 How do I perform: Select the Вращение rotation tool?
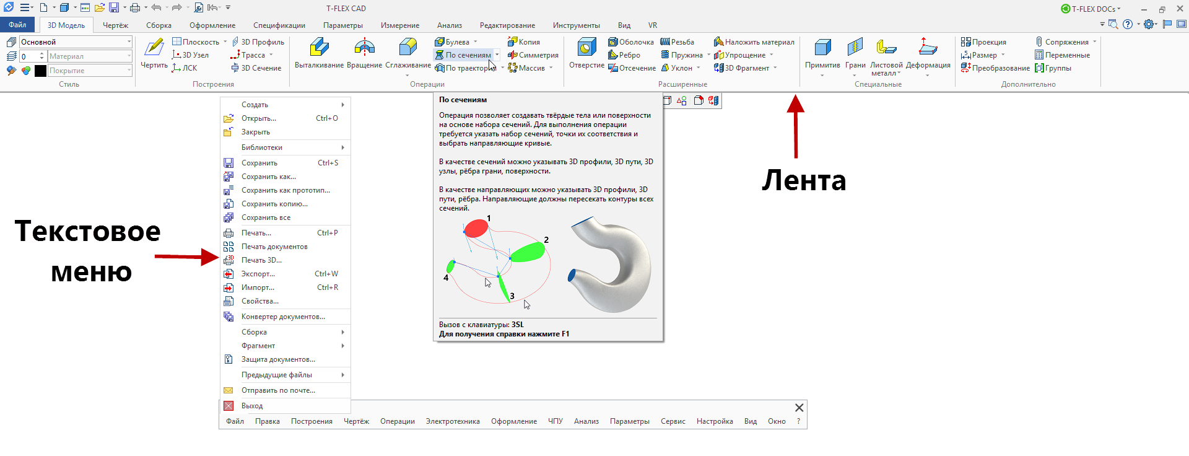click(364, 53)
